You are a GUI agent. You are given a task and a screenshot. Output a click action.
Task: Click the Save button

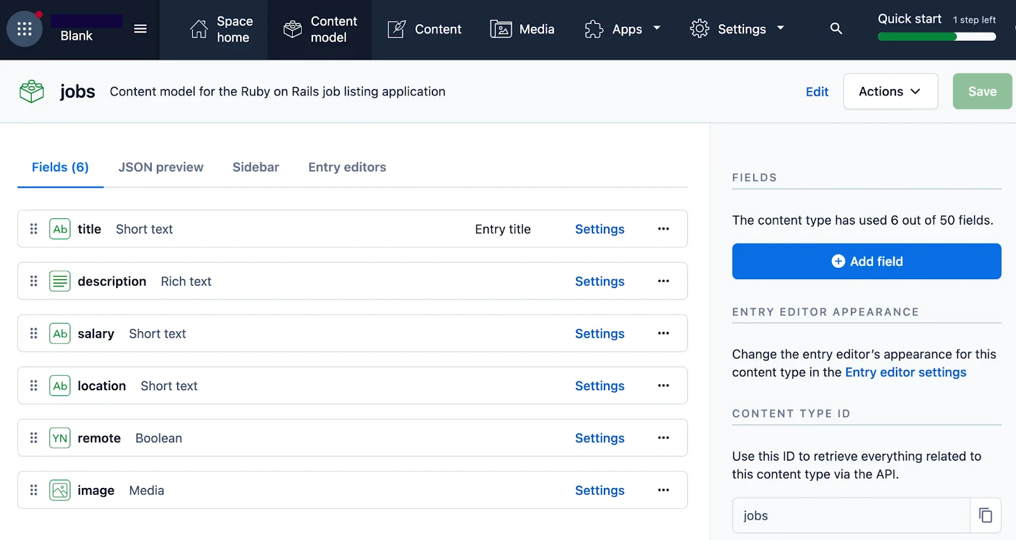982,91
